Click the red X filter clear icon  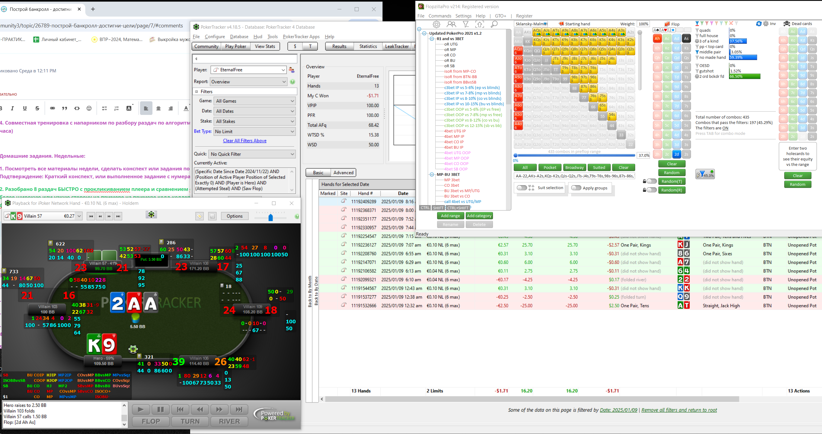tap(731, 23)
